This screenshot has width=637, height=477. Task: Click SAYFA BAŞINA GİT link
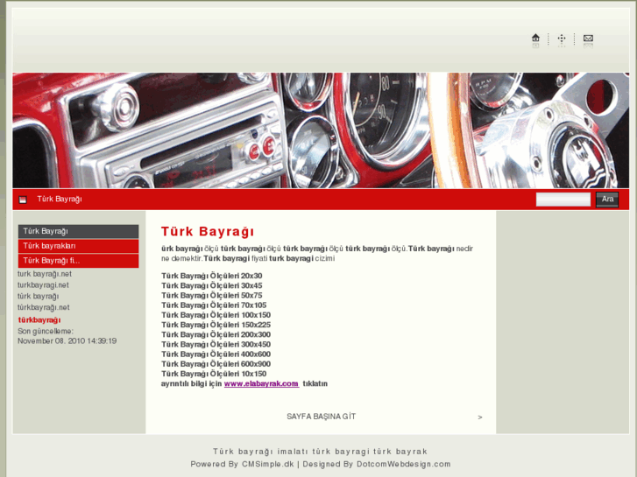(321, 417)
